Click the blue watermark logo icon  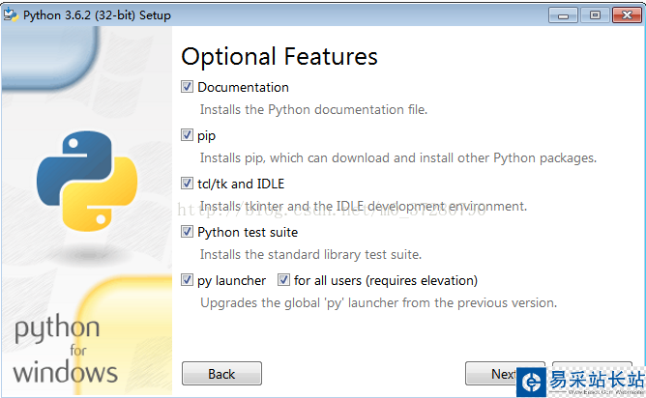(530, 382)
